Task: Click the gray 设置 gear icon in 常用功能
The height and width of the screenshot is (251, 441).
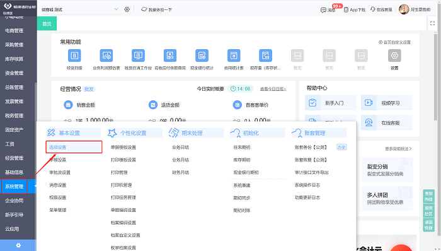Action: (394, 55)
